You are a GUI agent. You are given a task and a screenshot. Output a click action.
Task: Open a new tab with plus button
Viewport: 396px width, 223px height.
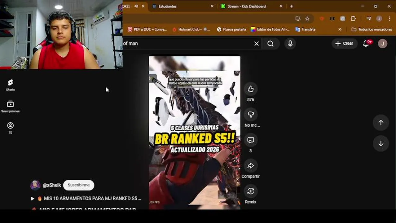(291, 6)
